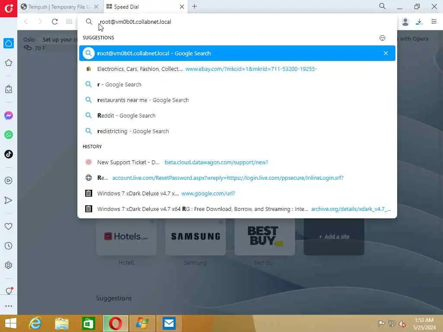The image size is (443, 332).
Task: Open the Samsung speed dial tile
Action: (x=196, y=236)
